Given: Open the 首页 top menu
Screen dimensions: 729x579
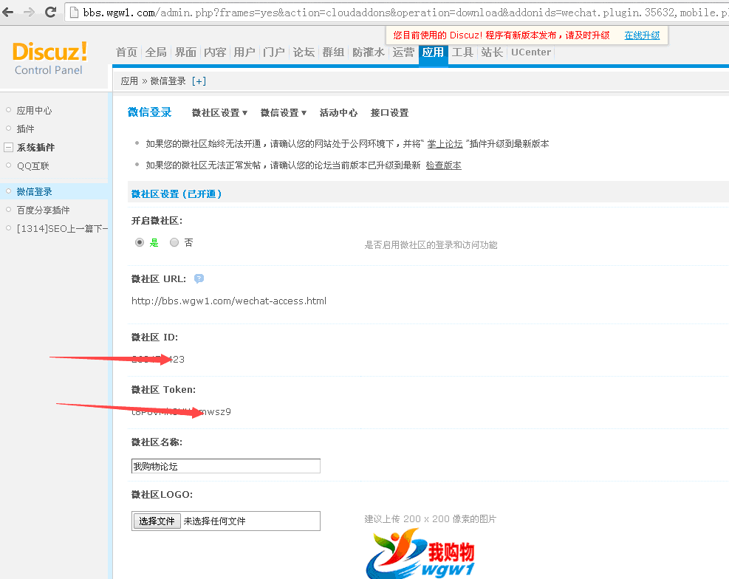Looking at the screenshot, I should pos(126,52).
